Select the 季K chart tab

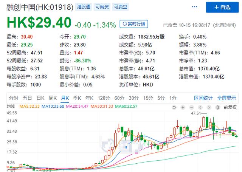(x=77, y=98)
